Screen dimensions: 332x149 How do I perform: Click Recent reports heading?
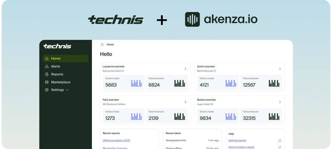click(111, 133)
